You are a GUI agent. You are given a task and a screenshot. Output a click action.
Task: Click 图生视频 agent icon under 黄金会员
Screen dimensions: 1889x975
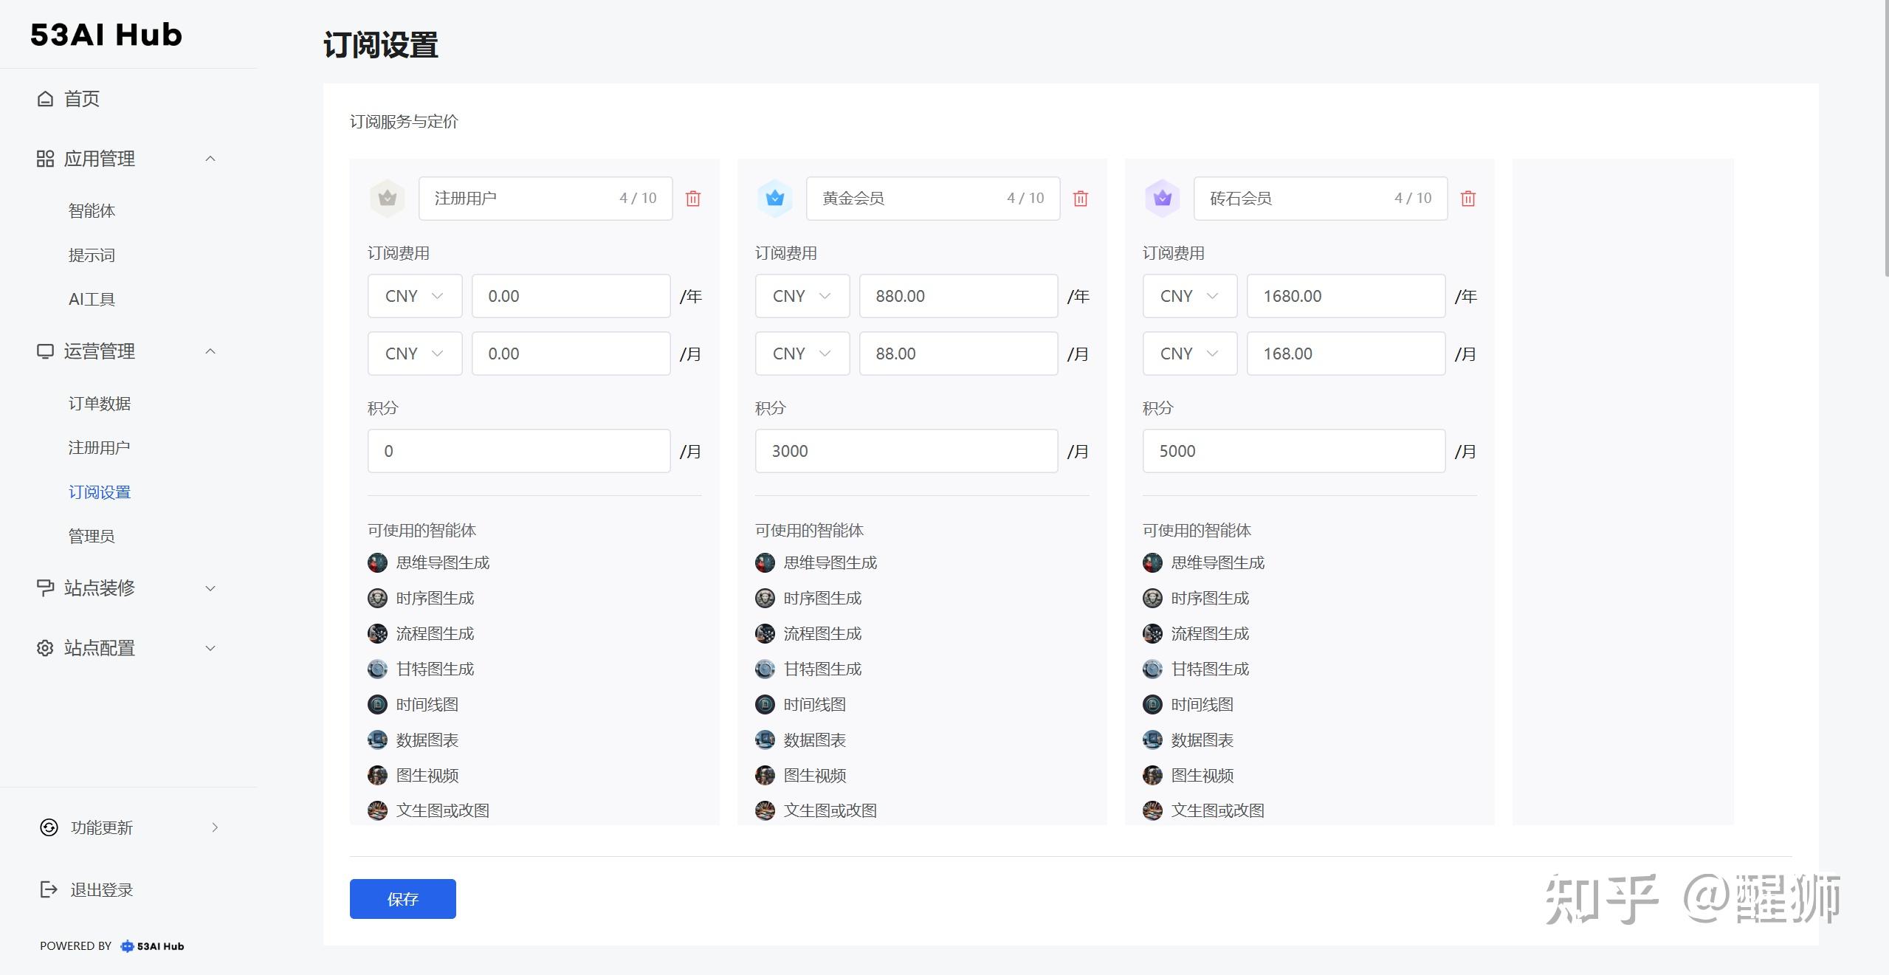pos(765,776)
